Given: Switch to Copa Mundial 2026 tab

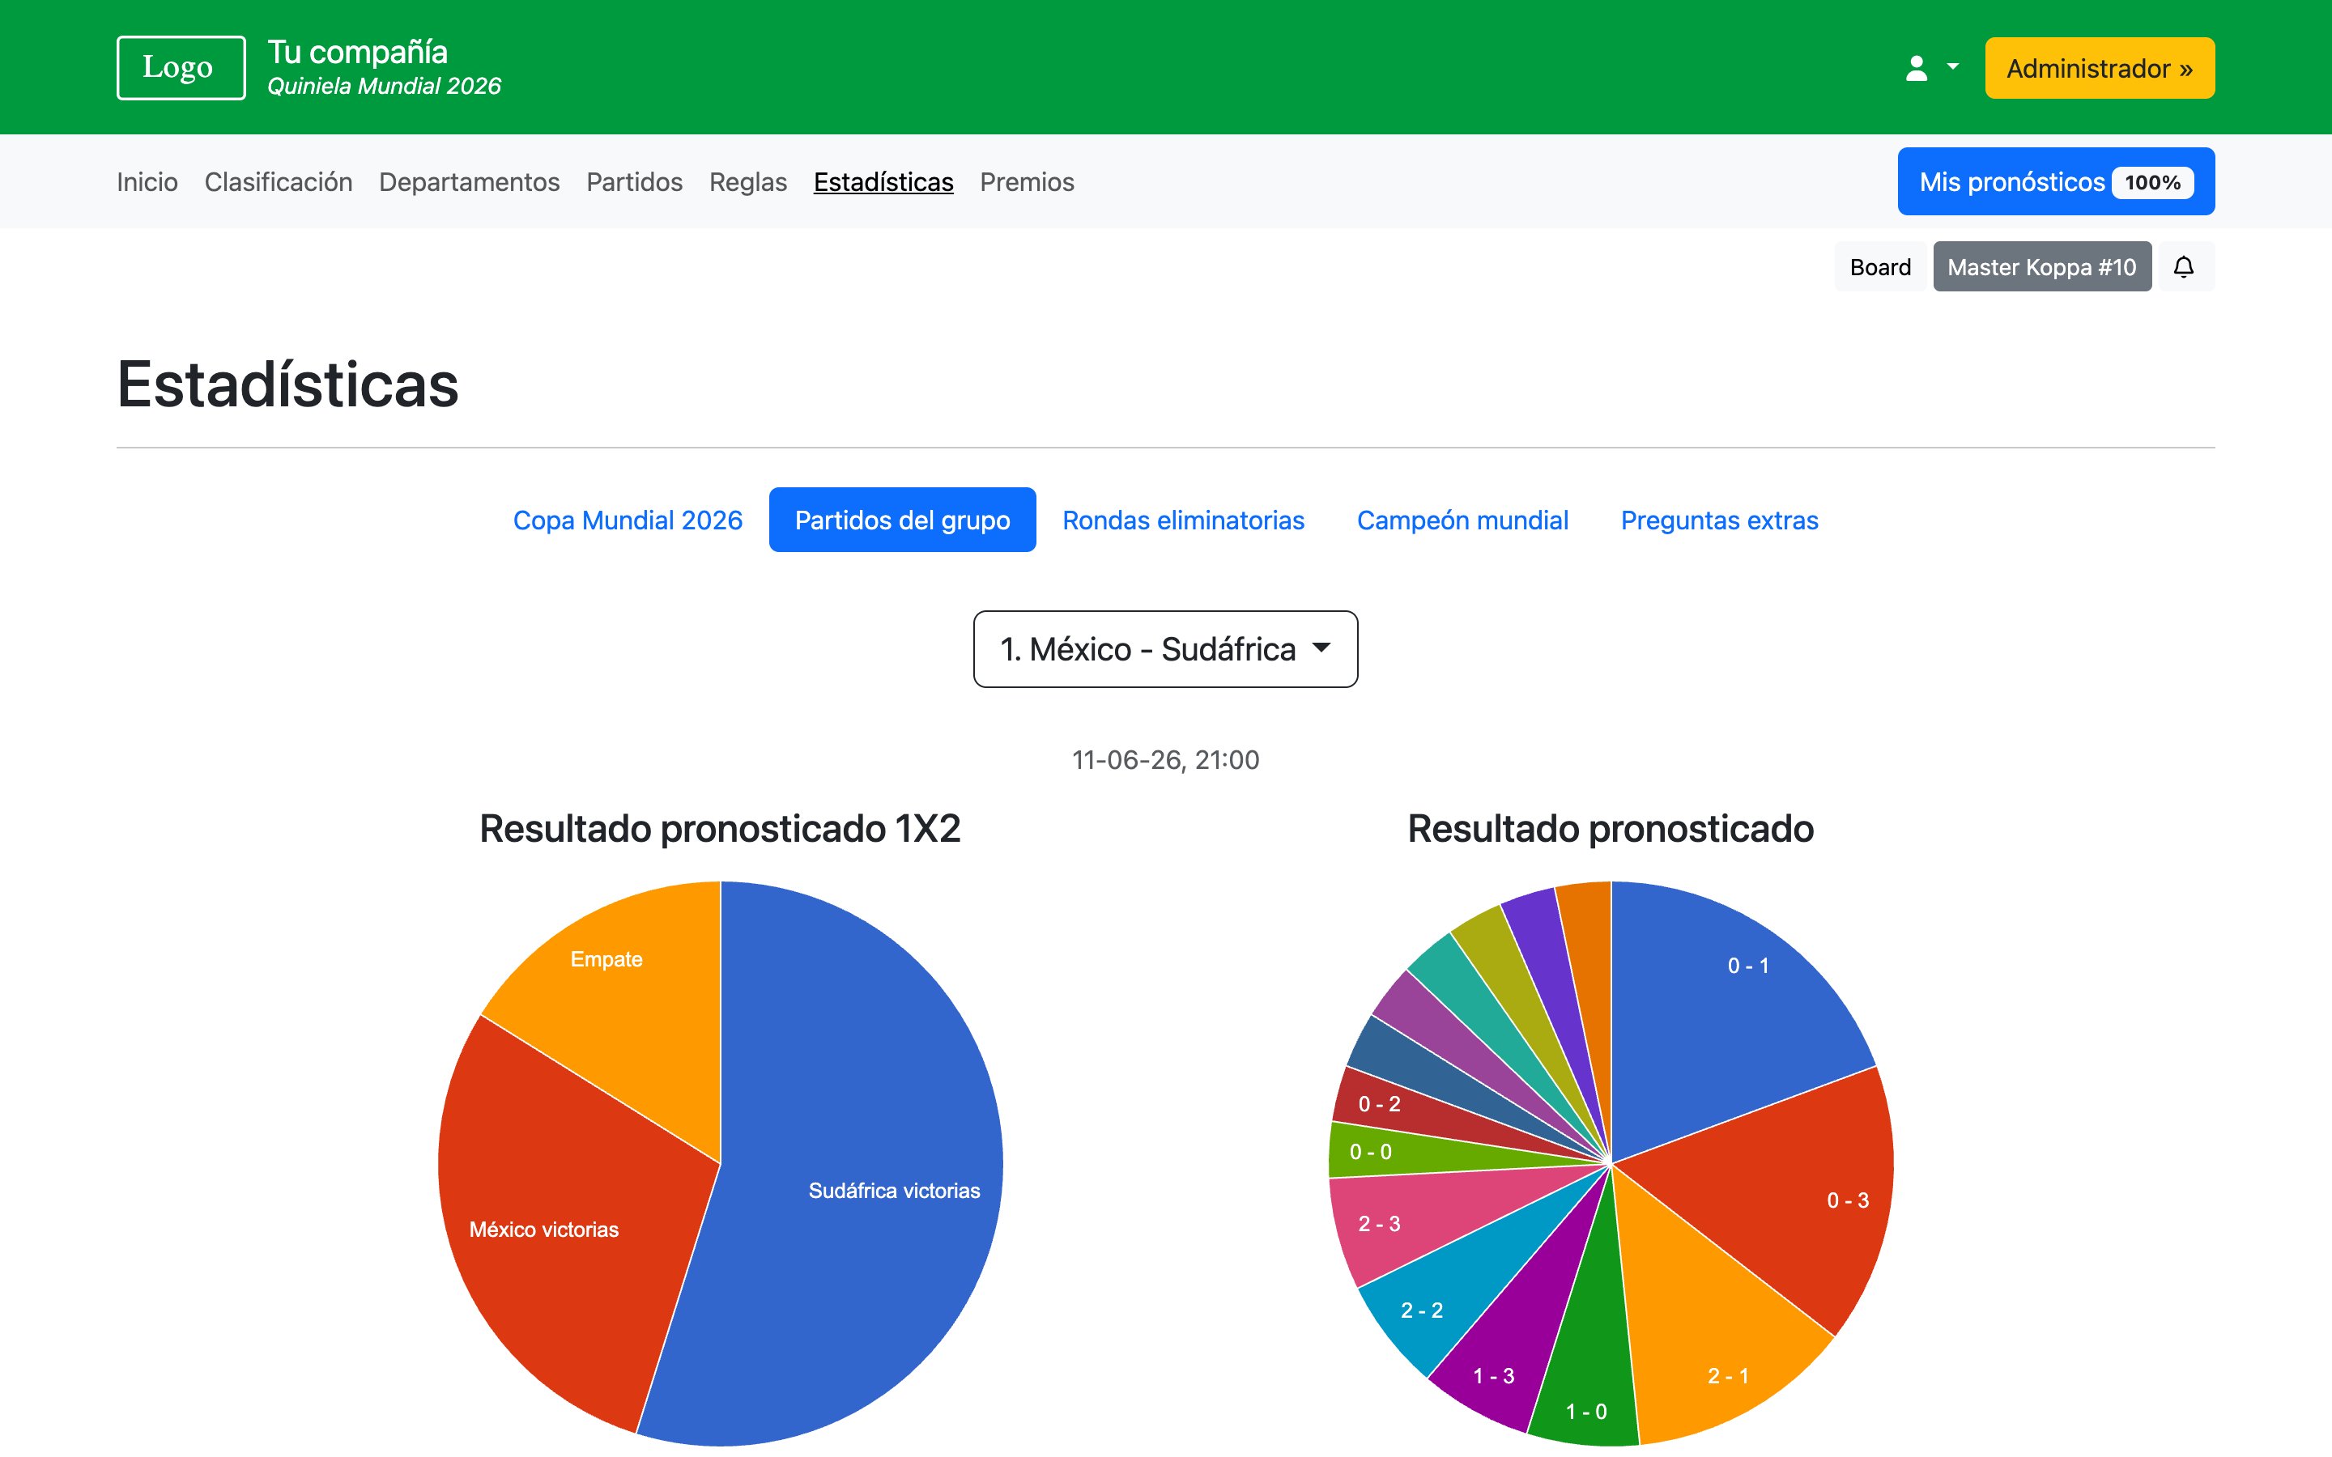Looking at the screenshot, I should click(x=628, y=520).
